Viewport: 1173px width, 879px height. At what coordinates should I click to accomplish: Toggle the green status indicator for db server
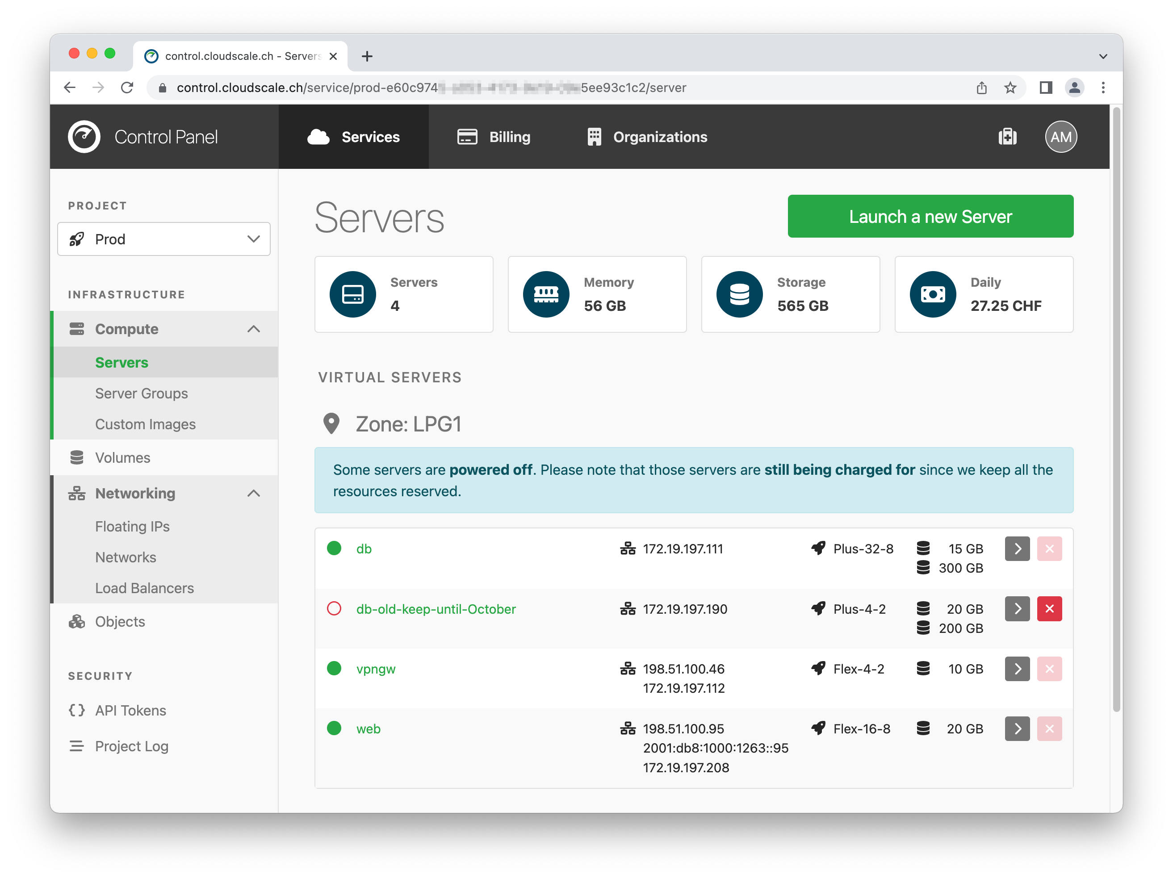point(335,548)
